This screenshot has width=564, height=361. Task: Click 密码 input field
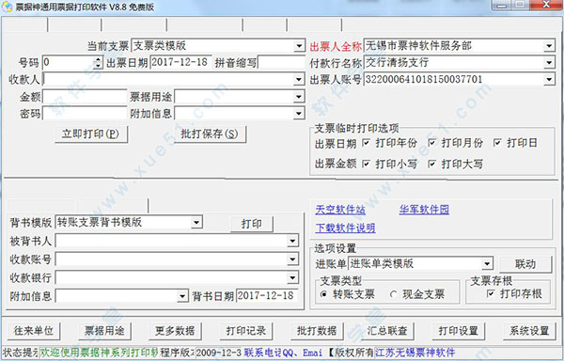pos(85,114)
